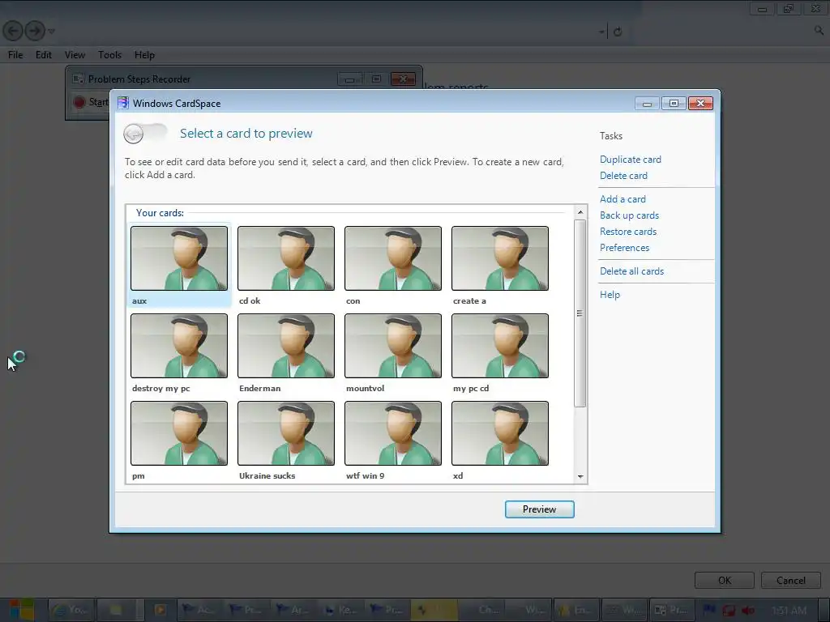
Task: Select the 'mountvol' card thumbnail
Action: point(393,346)
